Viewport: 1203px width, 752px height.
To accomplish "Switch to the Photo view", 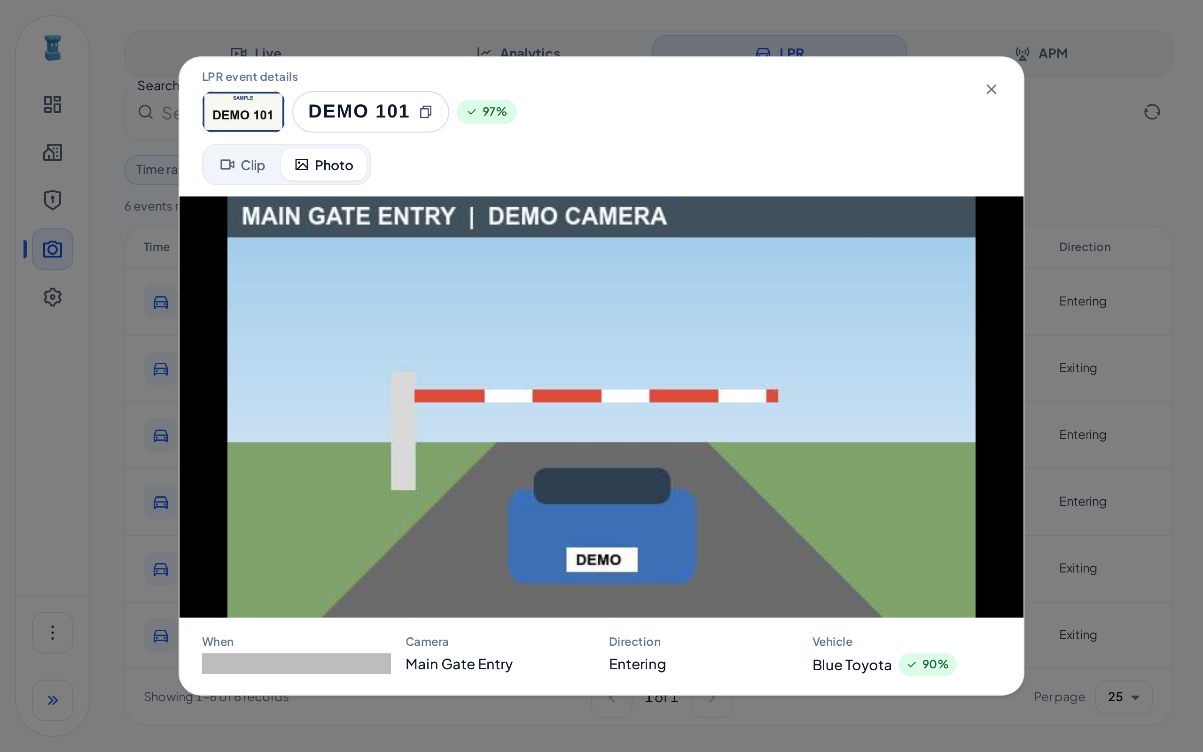I will [324, 165].
